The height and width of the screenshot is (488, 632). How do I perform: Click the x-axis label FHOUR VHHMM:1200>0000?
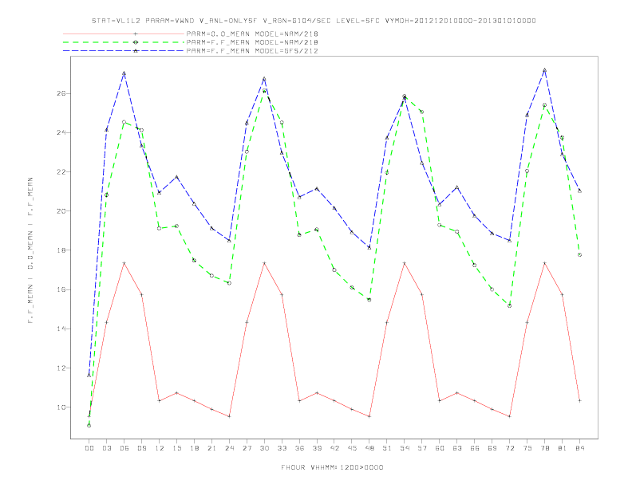(x=332, y=467)
